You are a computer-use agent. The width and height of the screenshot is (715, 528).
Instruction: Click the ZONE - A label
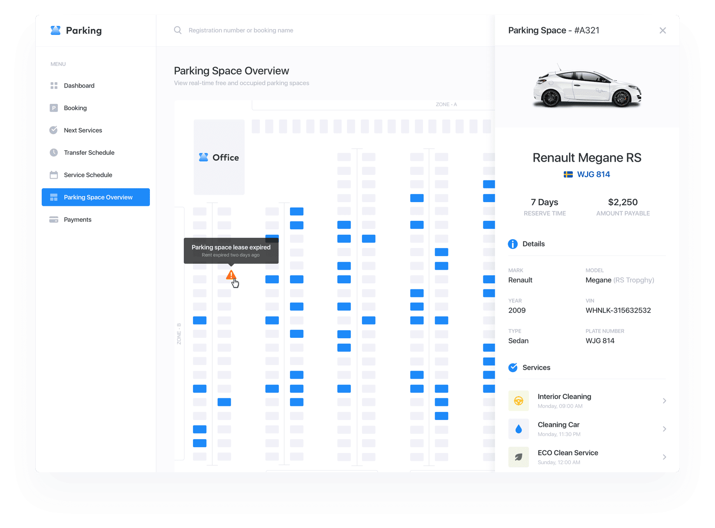tap(446, 104)
